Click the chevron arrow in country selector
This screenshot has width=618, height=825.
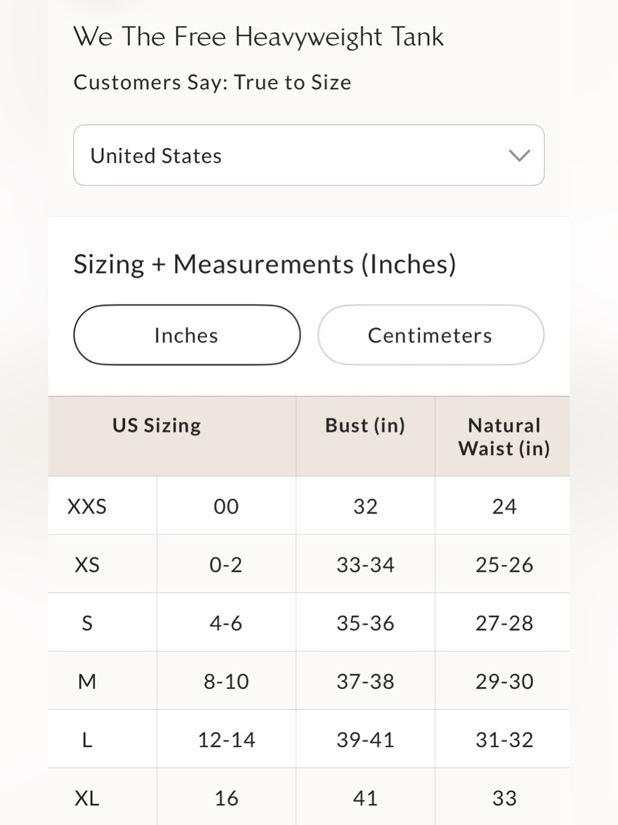pyautogui.click(x=519, y=155)
